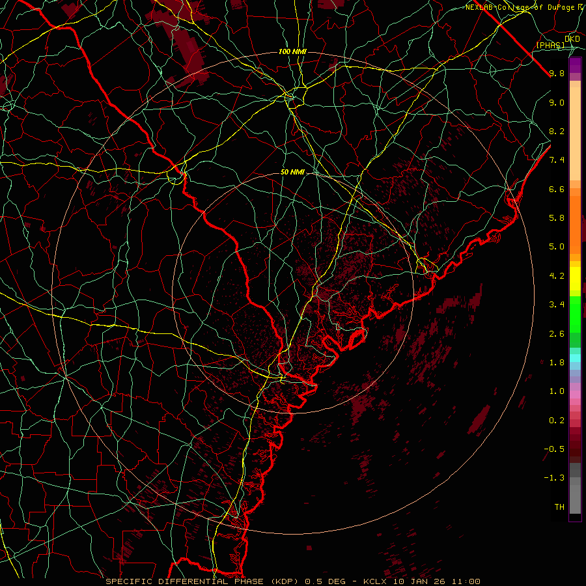Click the 0.2 value on the color scale
This screenshot has height=586, width=586.
(x=557, y=420)
